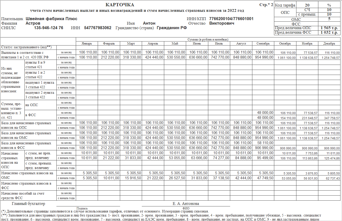The height and width of the screenshot is (221, 342).
Task: Click the title КАРТОЧКА
Action: [120, 5]
